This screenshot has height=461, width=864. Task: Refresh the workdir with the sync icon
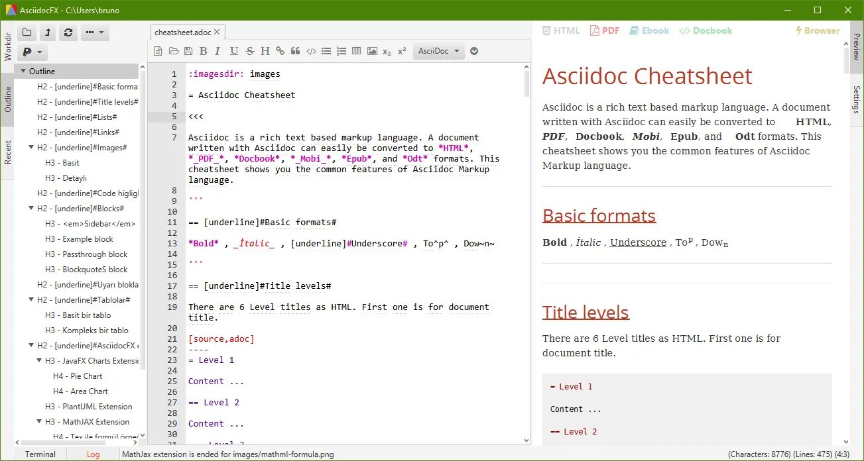[x=68, y=32]
